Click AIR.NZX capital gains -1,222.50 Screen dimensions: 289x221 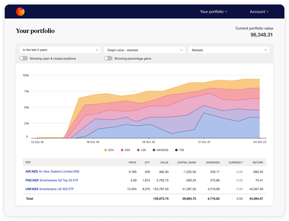point(189,172)
